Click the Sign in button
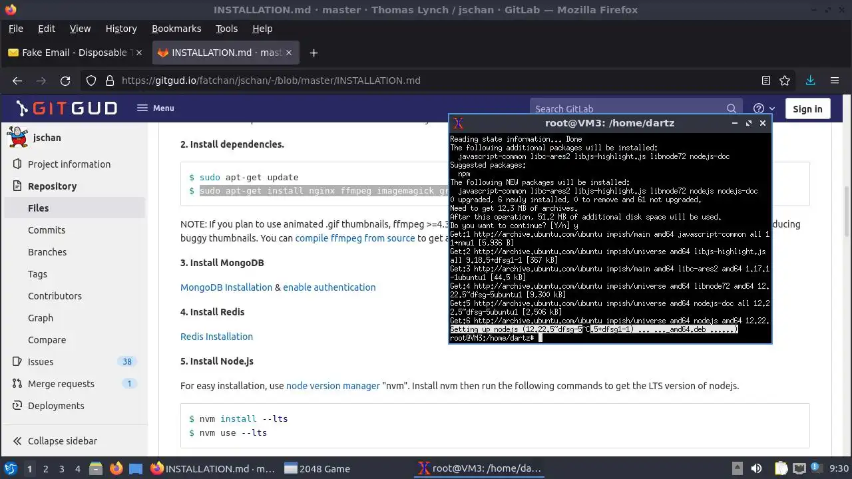Screen dimensions: 852x479 click(x=807, y=108)
